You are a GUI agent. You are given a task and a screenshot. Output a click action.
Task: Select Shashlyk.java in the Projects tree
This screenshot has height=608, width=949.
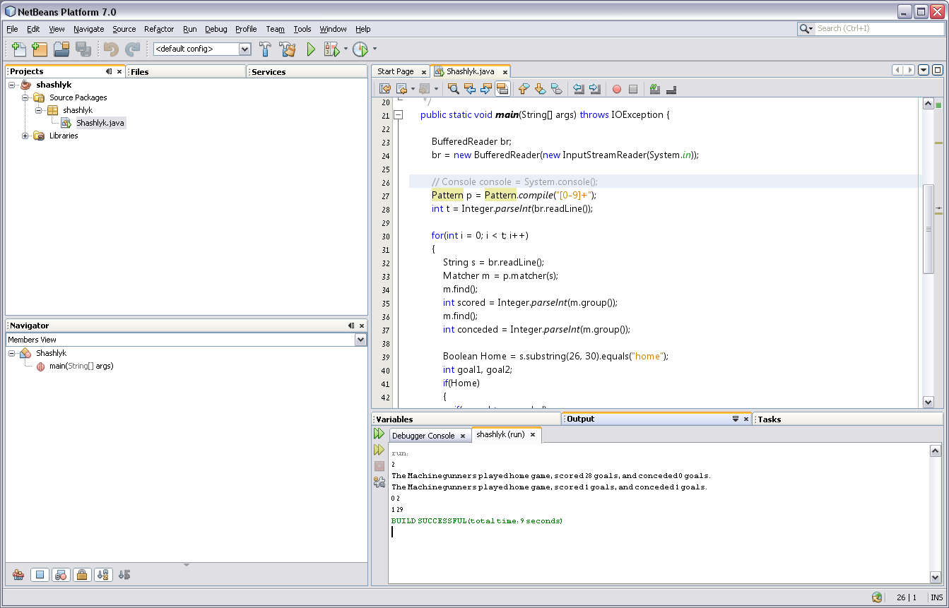100,123
